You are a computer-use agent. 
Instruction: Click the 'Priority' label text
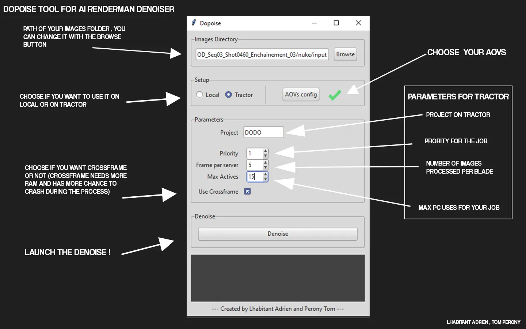tap(229, 154)
